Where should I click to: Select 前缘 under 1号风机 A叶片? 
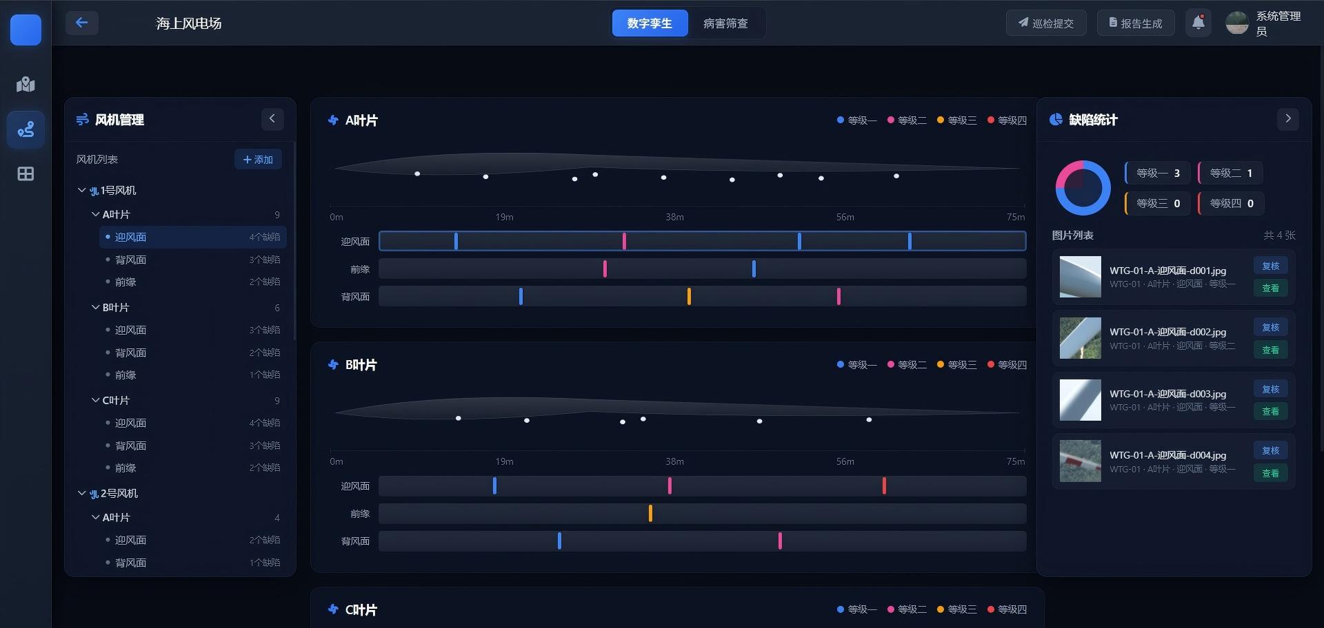193,282
